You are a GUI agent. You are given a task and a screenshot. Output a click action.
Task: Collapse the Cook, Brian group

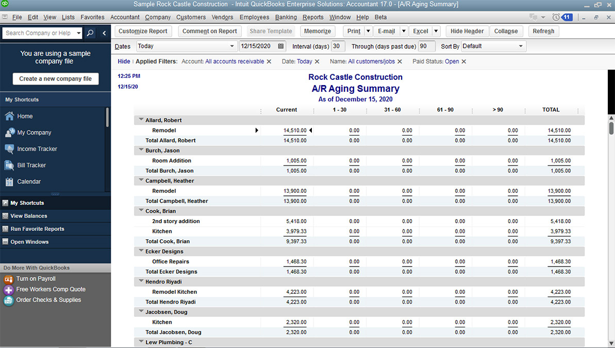click(x=141, y=210)
